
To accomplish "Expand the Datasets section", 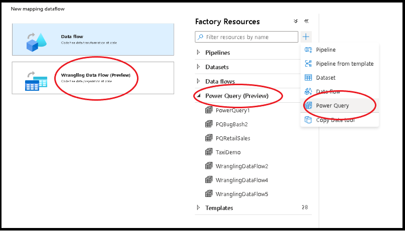I will point(198,67).
